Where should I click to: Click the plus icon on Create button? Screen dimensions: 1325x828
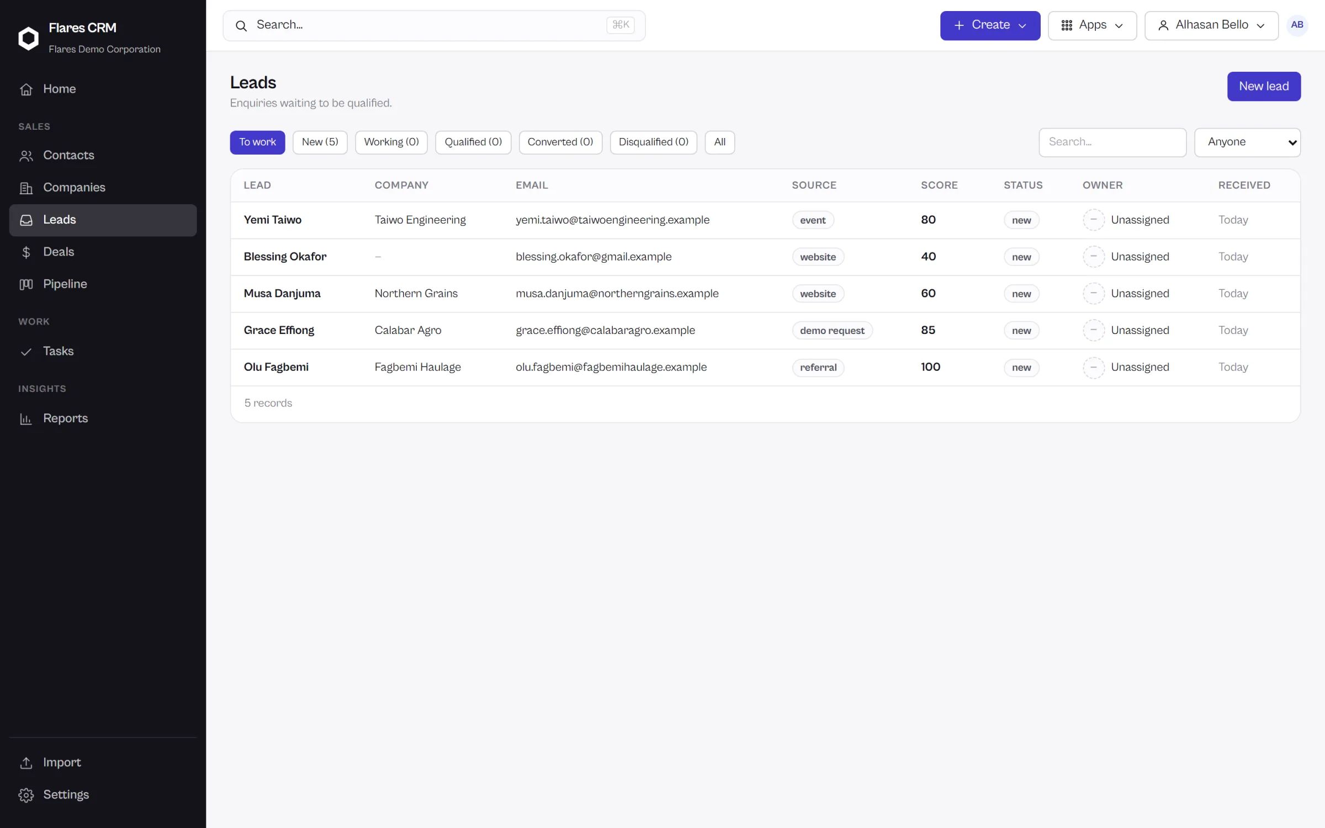[959, 25]
